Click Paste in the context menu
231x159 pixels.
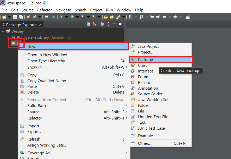coord(74,87)
